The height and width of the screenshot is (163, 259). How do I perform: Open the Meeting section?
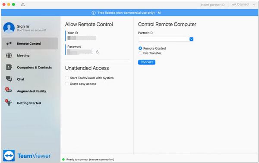click(30, 56)
